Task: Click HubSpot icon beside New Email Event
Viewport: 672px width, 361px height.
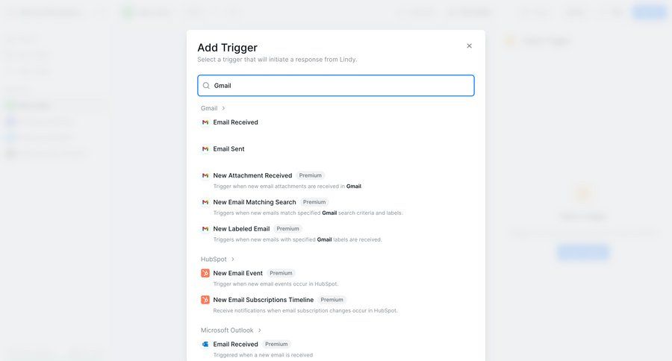Action: [205, 273]
